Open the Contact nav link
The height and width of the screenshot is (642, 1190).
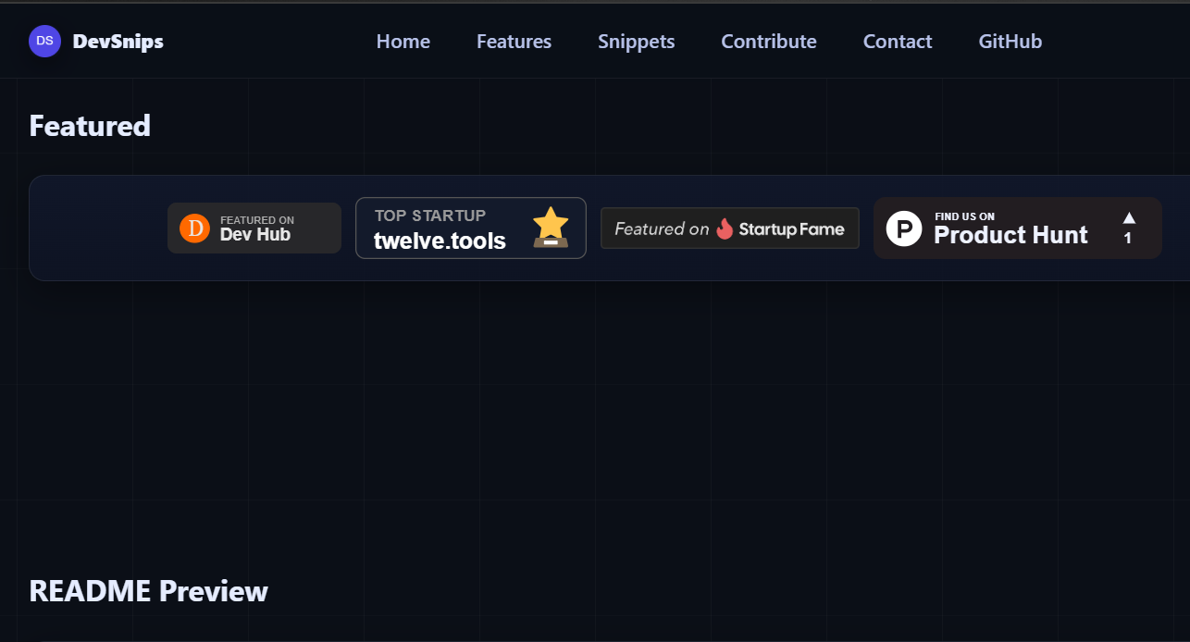(898, 42)
